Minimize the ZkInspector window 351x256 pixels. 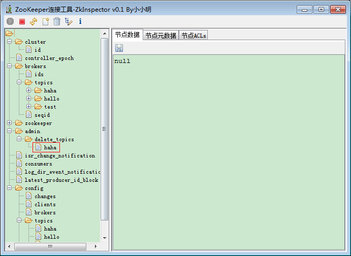coord(304,10)
